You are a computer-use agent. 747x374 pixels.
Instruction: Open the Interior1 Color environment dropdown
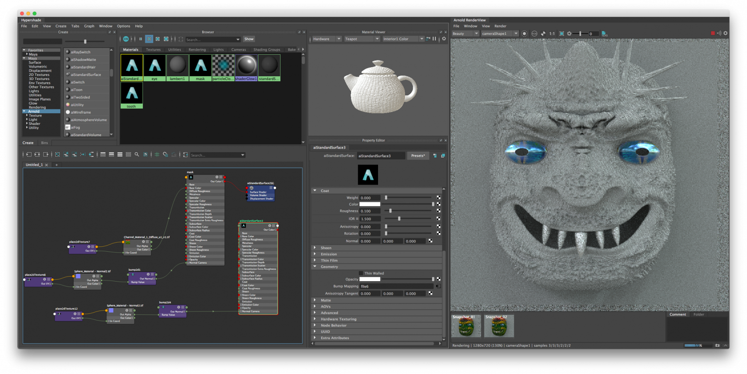pos(403,39)
